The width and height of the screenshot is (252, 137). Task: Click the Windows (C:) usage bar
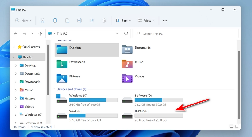[93, 100]
